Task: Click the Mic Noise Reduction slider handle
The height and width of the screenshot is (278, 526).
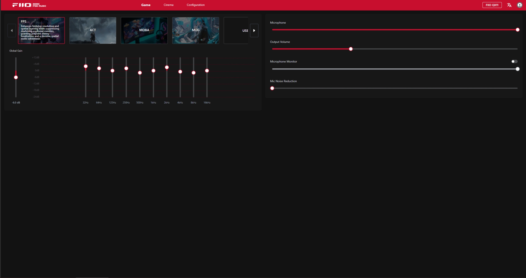Action: click(x=272, y=88)
